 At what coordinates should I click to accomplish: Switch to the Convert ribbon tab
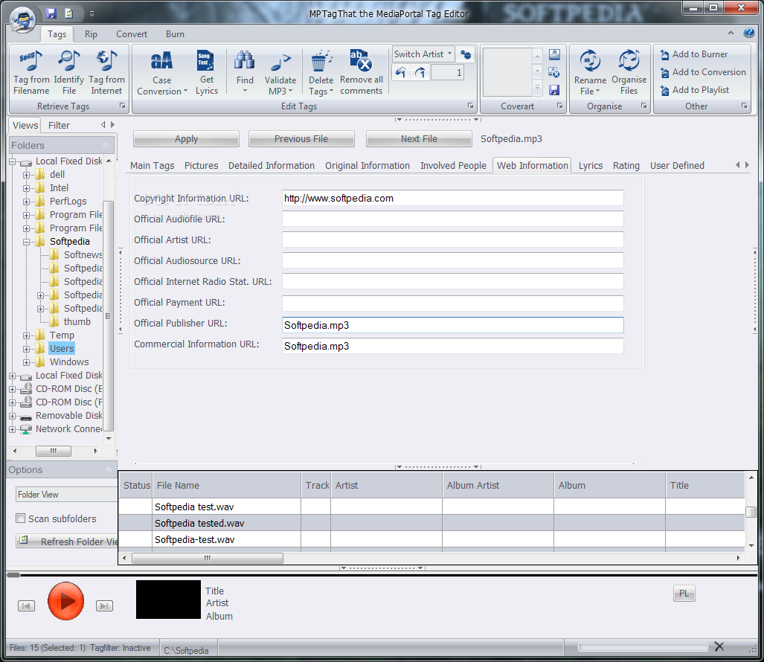[132, 34]
